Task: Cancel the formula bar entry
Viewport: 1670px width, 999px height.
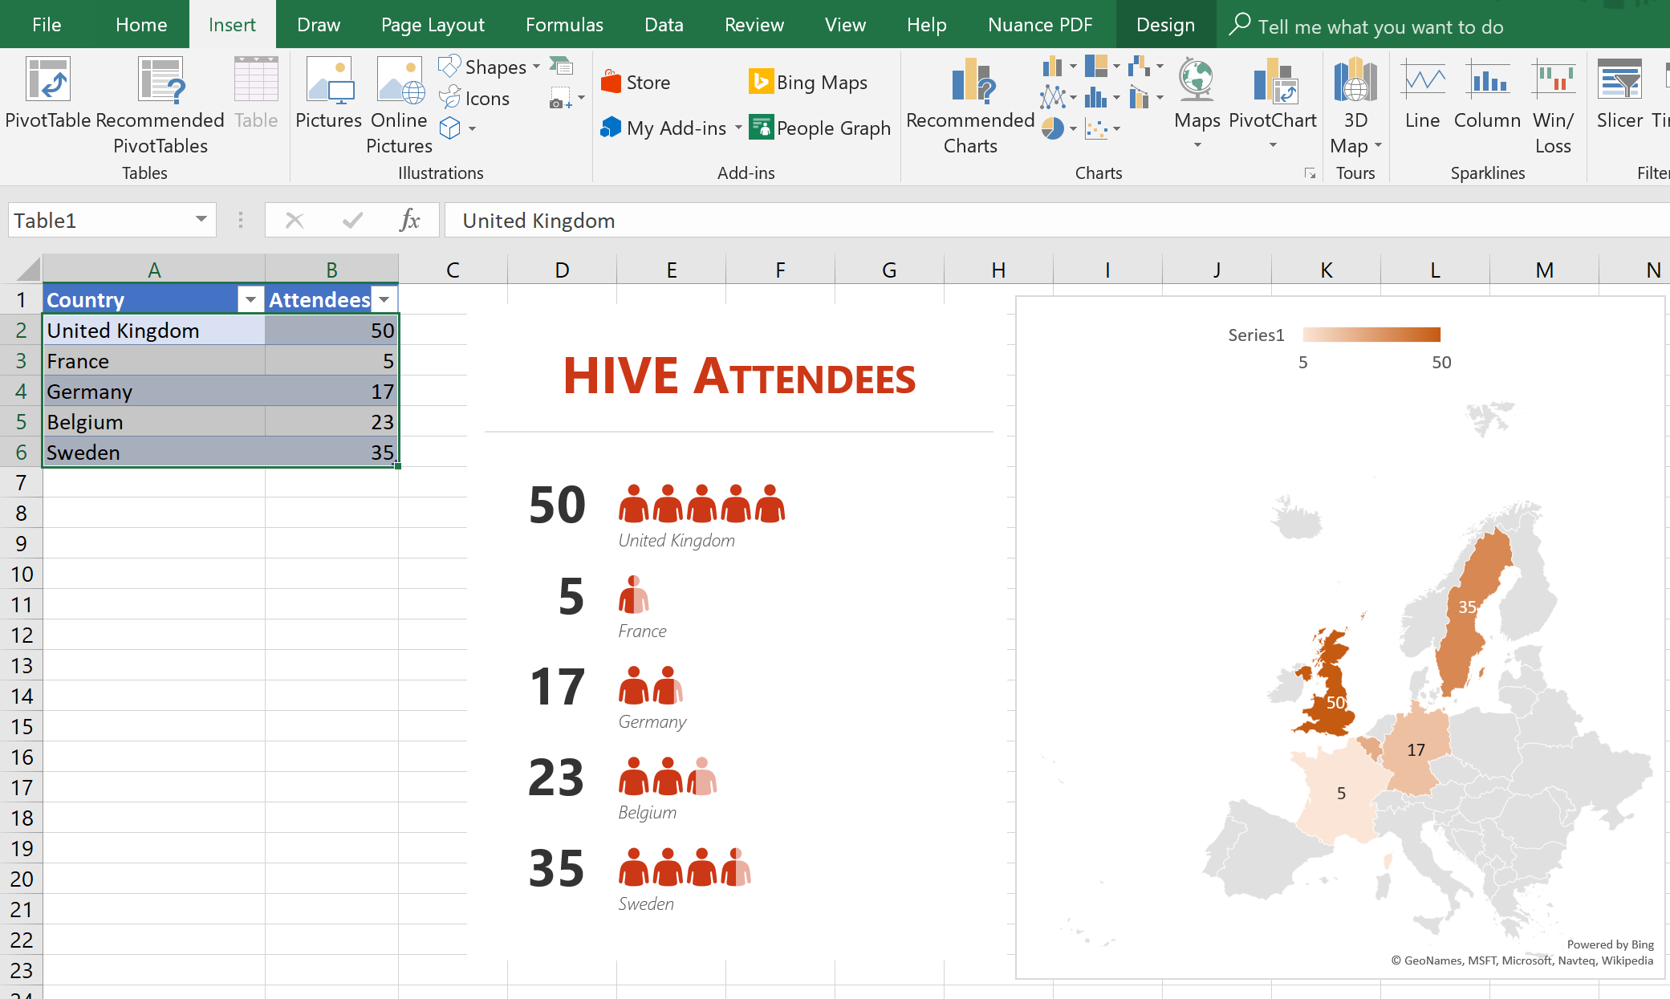Action: [x=295, y=220]
